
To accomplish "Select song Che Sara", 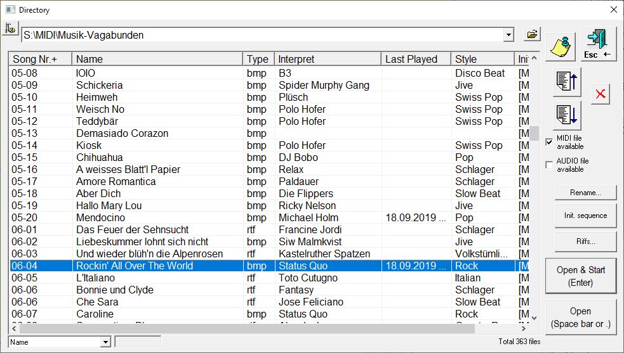I will tap(97, 302).
